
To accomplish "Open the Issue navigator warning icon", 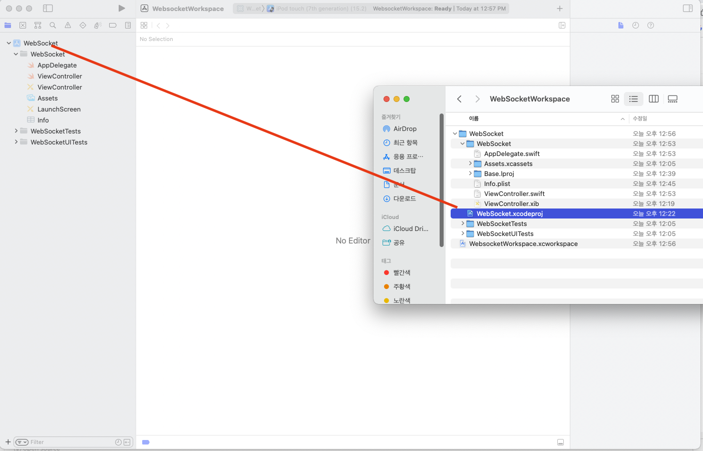I will tap(68, 25).
